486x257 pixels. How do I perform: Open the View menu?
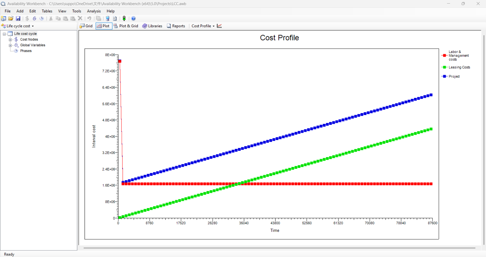click(x=62, y=11)
